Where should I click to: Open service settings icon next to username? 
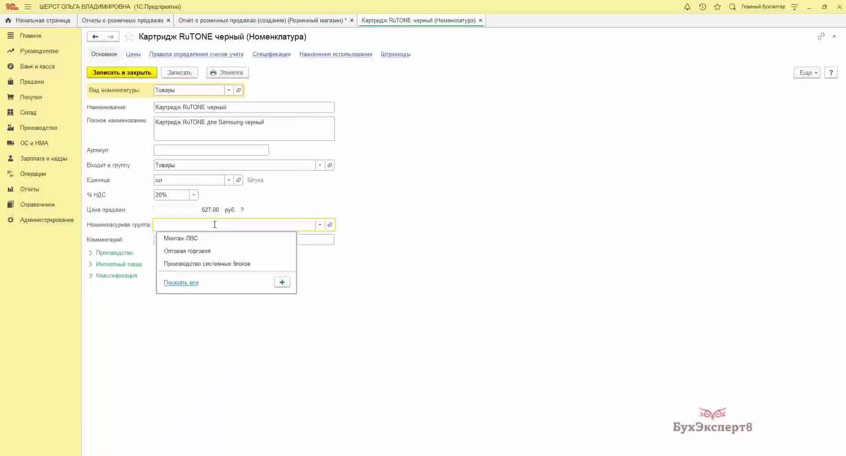tap(794, 7)
